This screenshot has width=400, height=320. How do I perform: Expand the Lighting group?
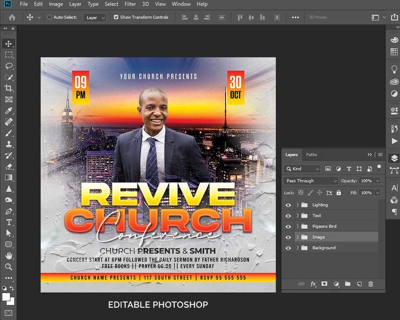297,205
